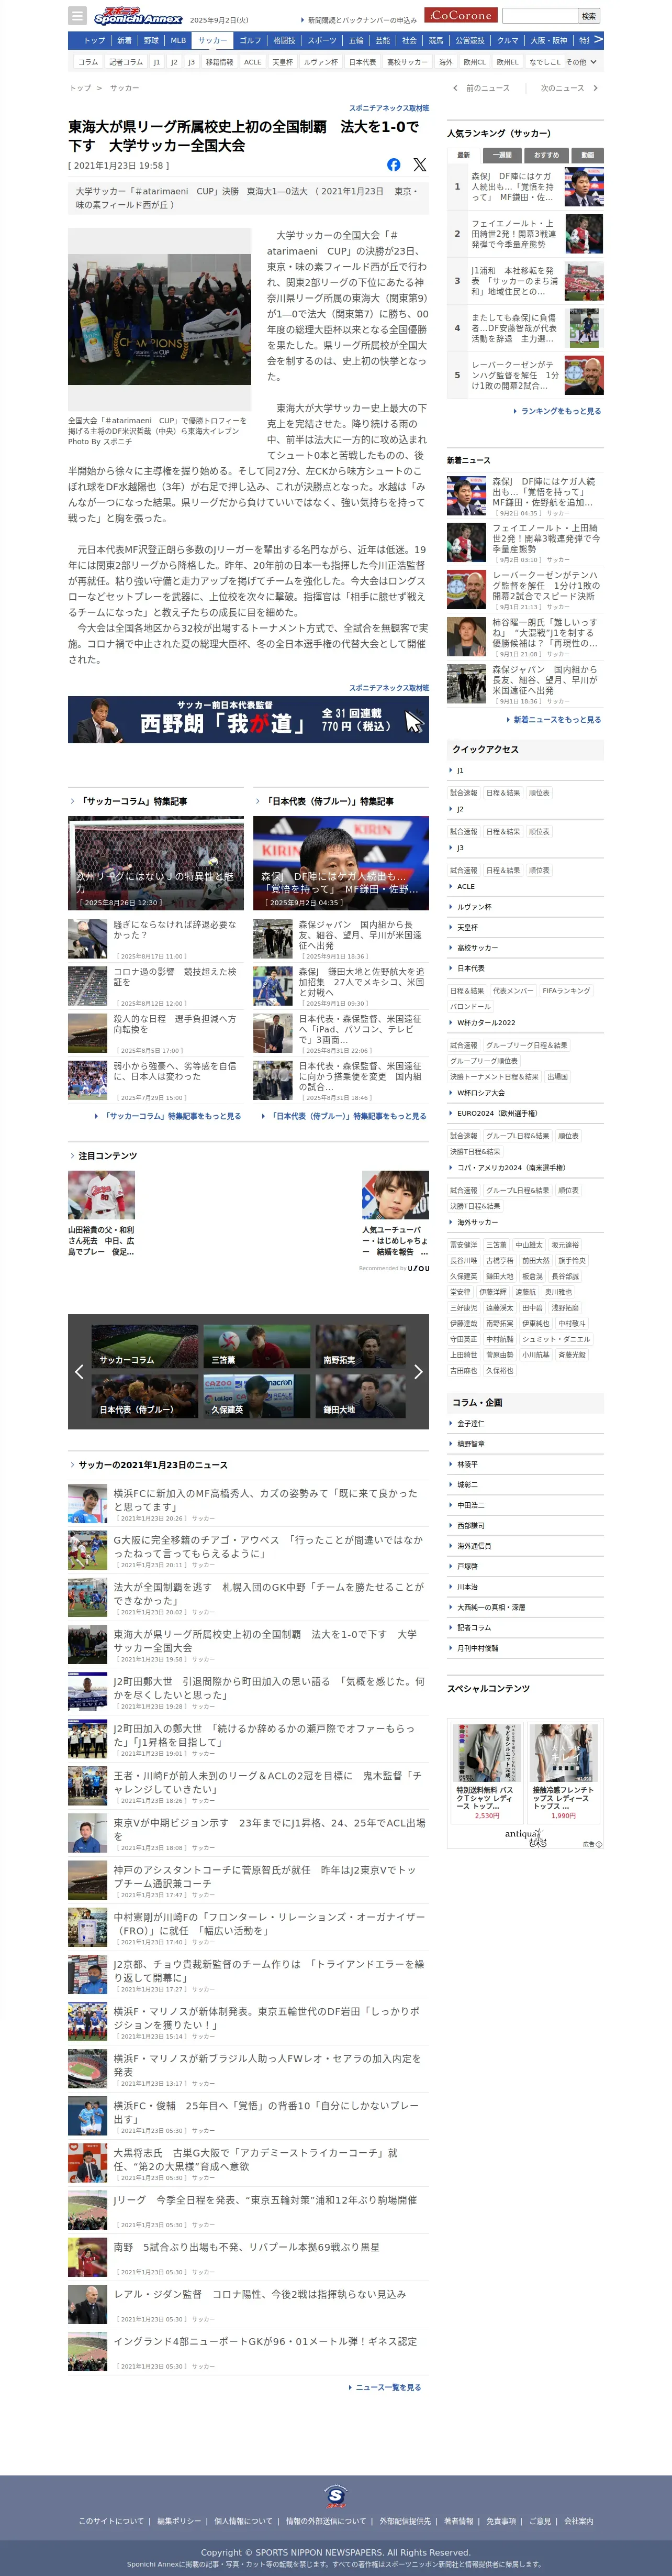Select the 野球 main navigation tab
Image resolution: width=672 pixels, height=2576 pixels.
click(151, 41)
